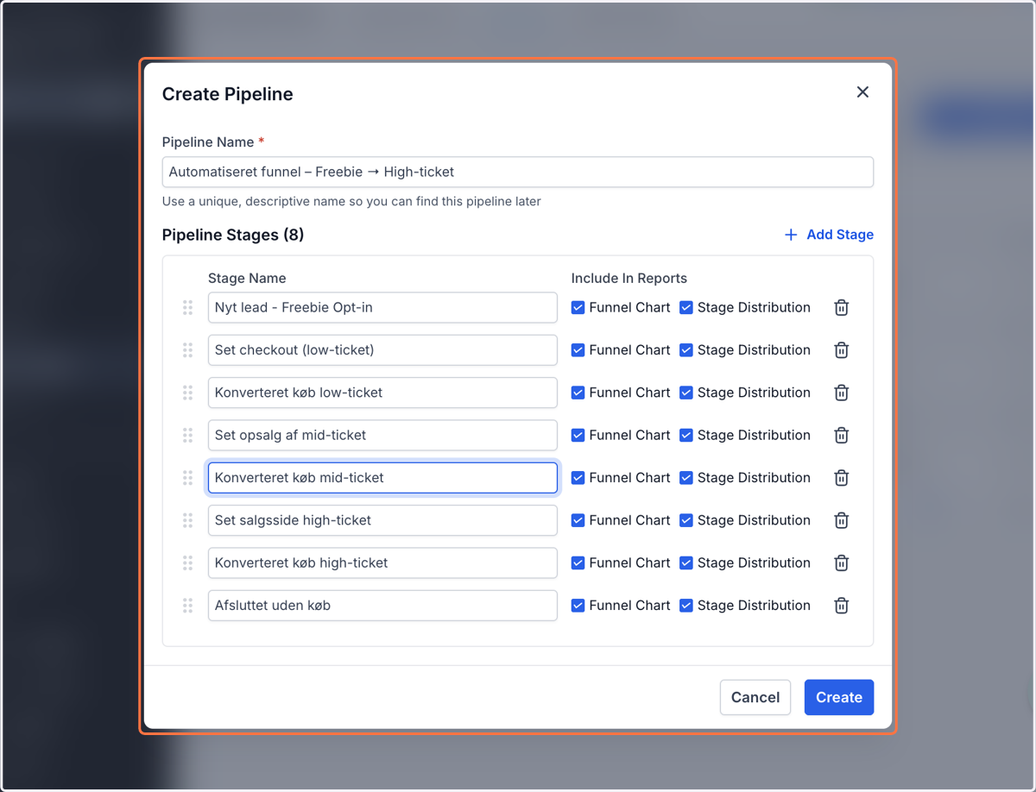Viewport: 1036px width, 792px height.
Task: Cancel the pipeline creation
Action: pyautogui.click(x=755, y=698)
